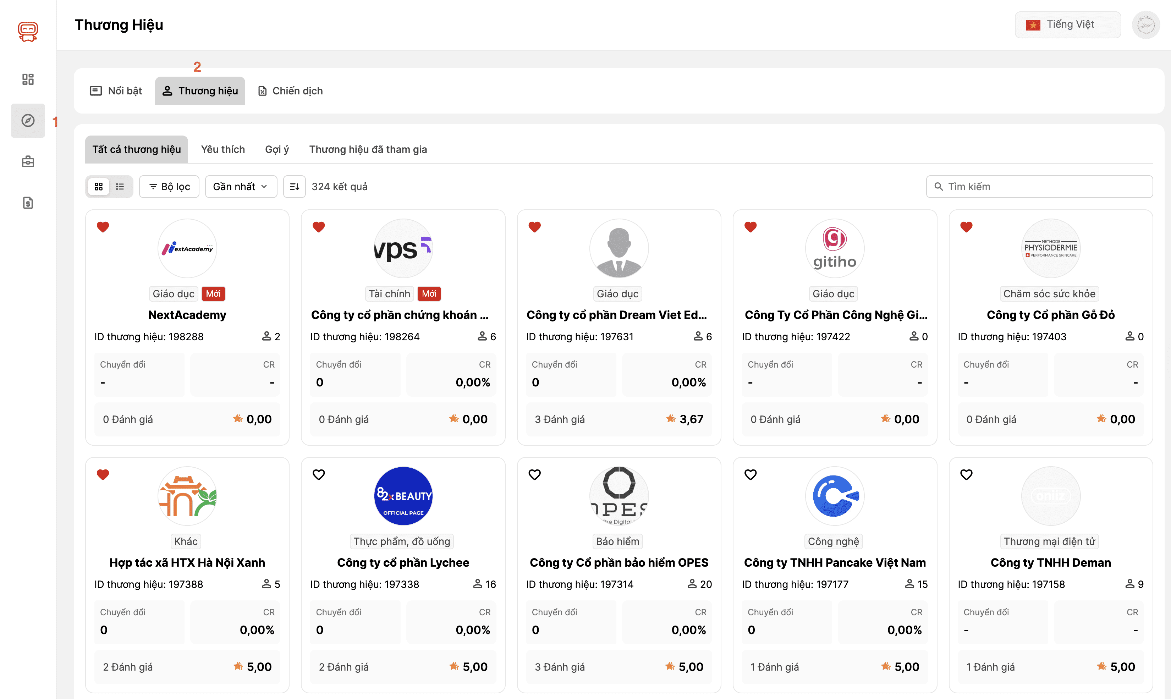This screenshot has width=1171, height=699.
Task: Open the user avatar at top right
Action: (1145, 24)
